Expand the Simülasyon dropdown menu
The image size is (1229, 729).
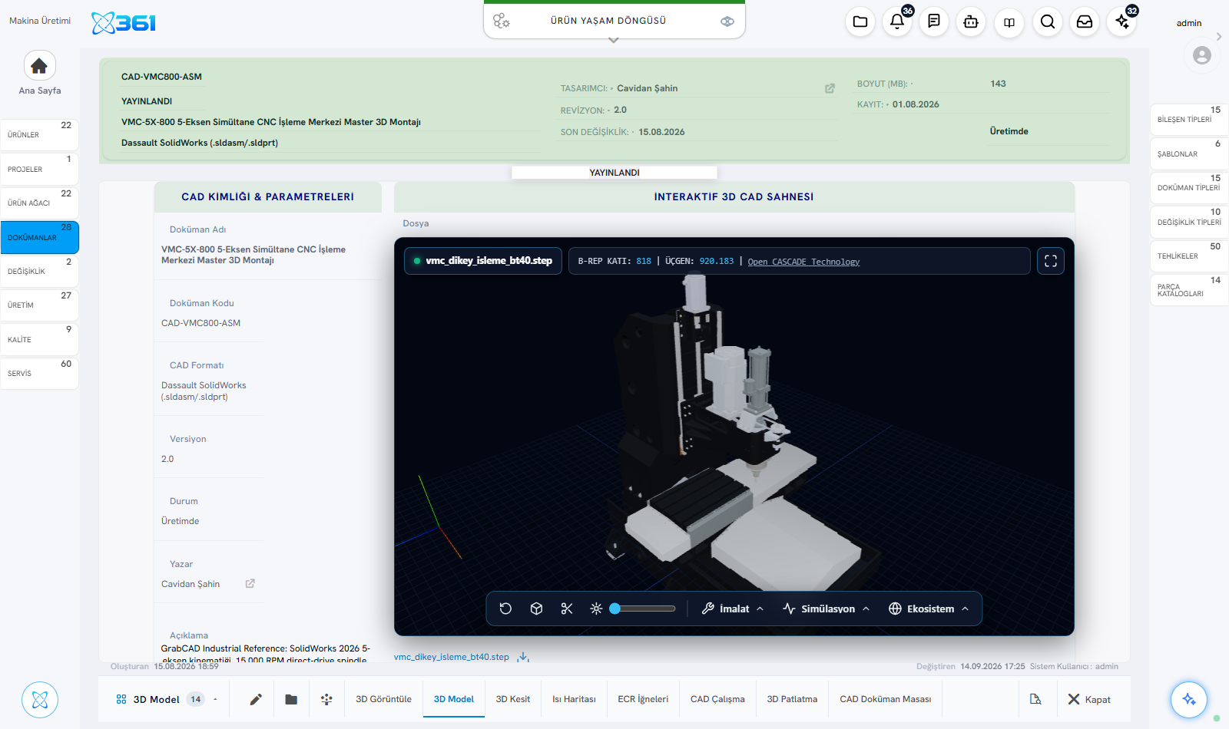pos(827,609)
